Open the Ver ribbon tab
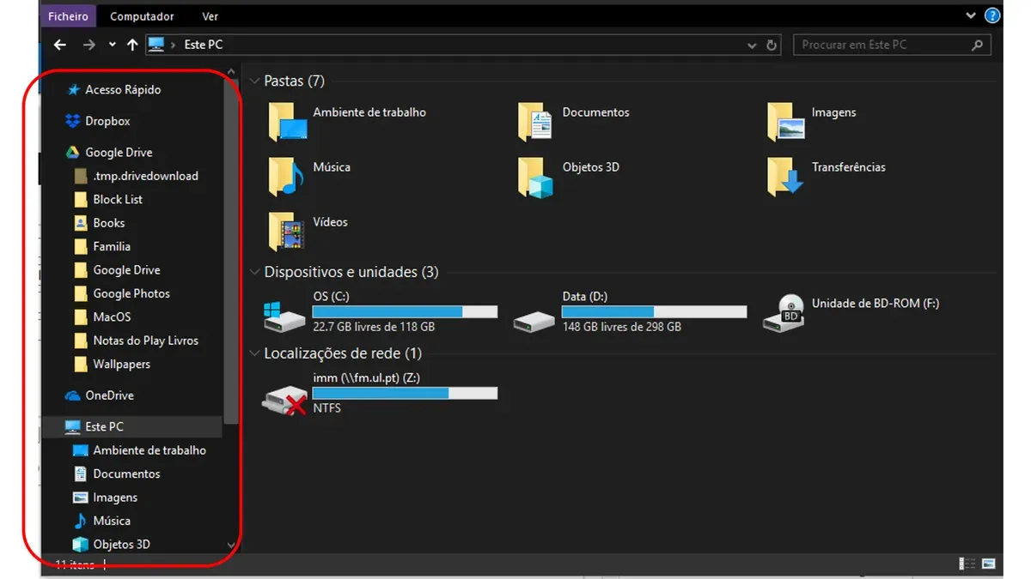Viewport: 1031px width, 579px height. click(x=210, y=16)
